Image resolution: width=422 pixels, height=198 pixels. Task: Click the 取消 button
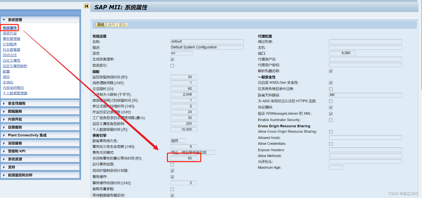[123, 25]
